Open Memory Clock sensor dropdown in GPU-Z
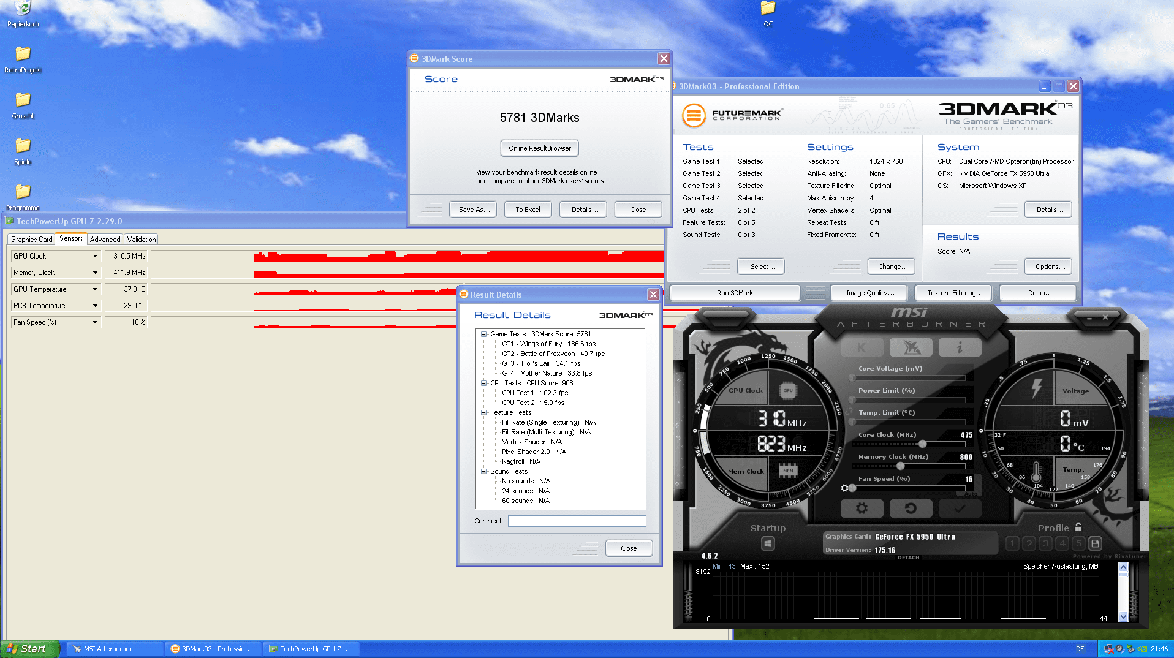 coord(95,273)
